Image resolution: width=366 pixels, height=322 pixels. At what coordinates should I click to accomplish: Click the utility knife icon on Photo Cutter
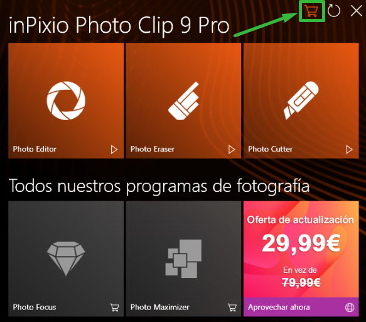[301, 101]
